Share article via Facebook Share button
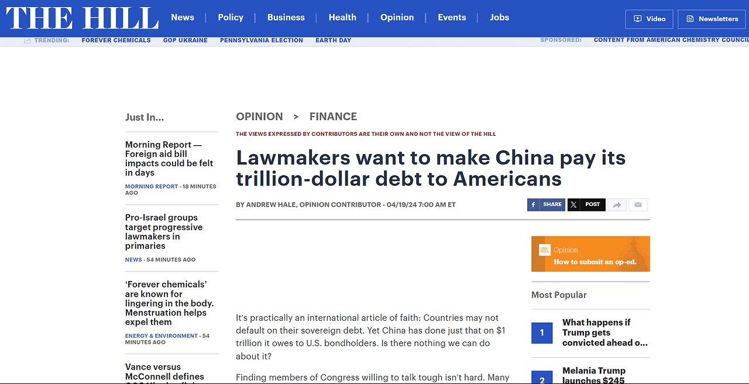Image resolution: width=749 pixels, height=384 pixels. click(x=546, y=204)
